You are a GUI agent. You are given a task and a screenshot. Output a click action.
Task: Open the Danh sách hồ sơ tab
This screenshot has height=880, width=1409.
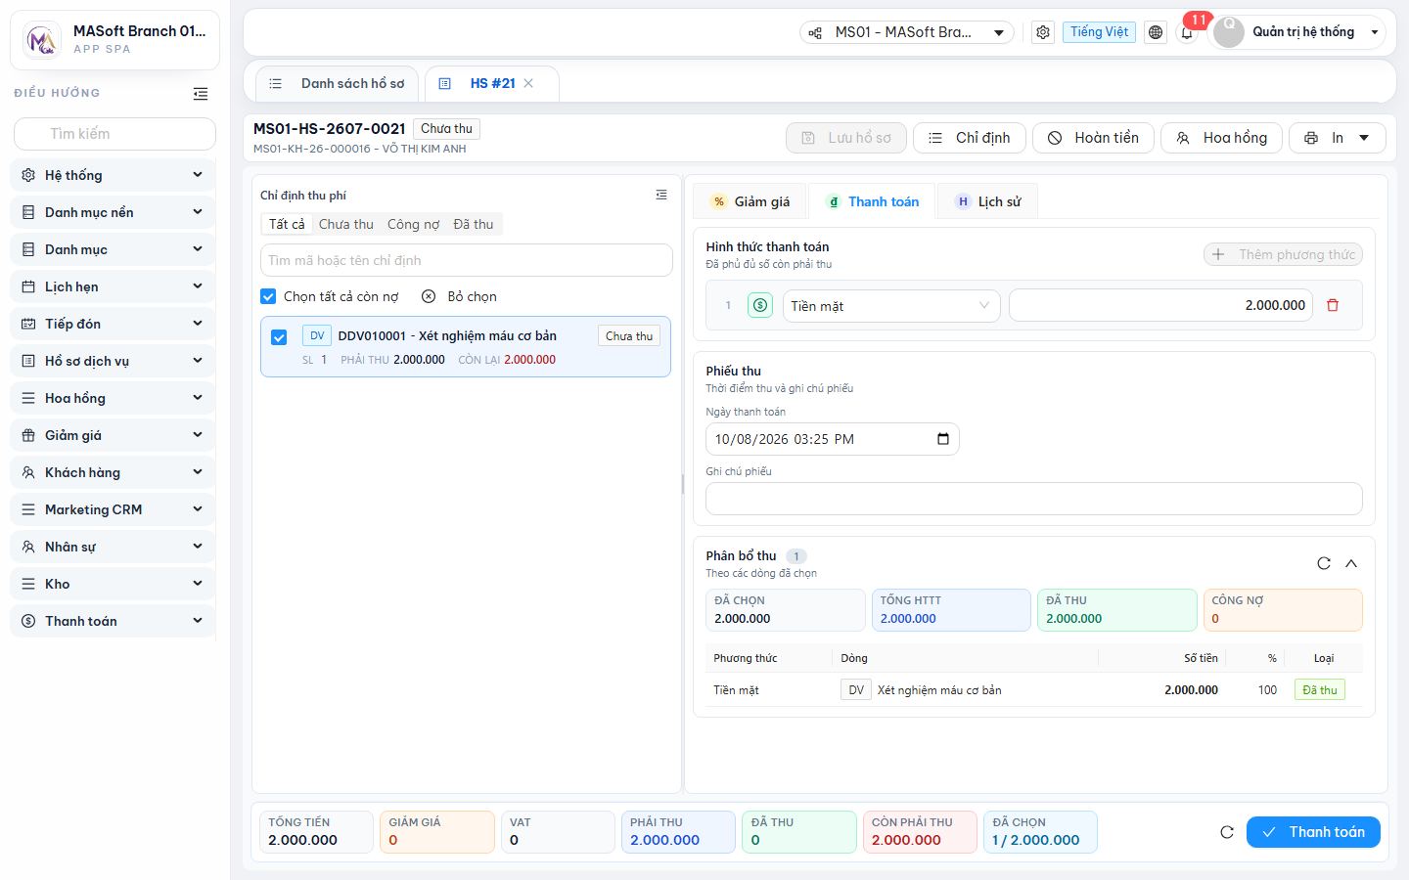coord(338,83)
